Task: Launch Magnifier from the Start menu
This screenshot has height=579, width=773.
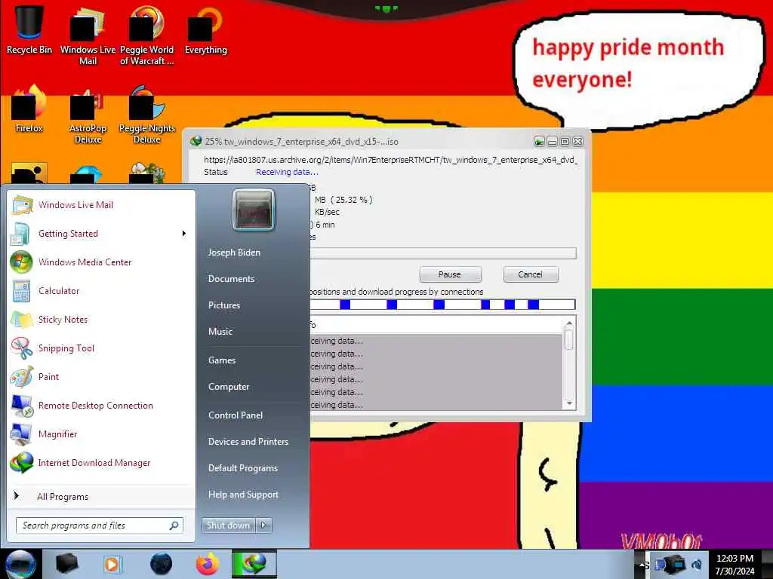Action: [x=101, y=433]
